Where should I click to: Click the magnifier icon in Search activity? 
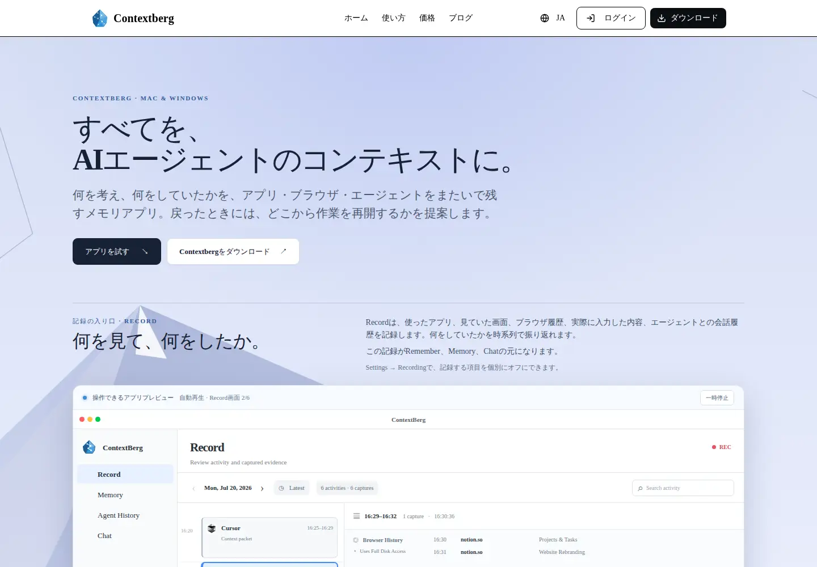point(641,488)
